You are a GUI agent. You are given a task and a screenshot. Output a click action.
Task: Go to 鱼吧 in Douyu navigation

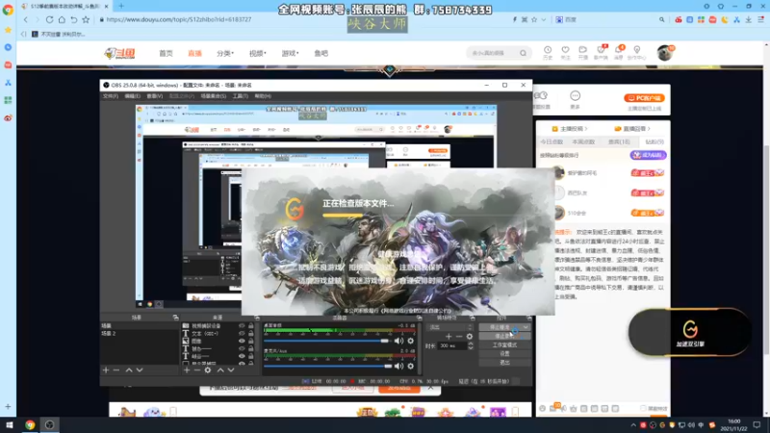321,53
